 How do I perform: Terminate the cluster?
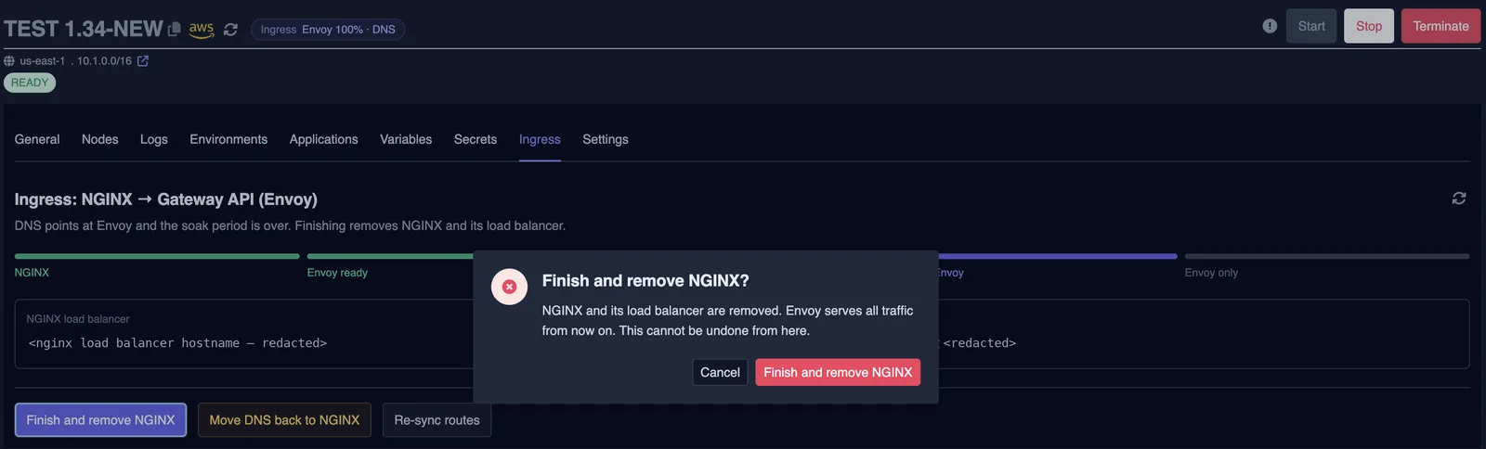click(x=1440, y=26)
